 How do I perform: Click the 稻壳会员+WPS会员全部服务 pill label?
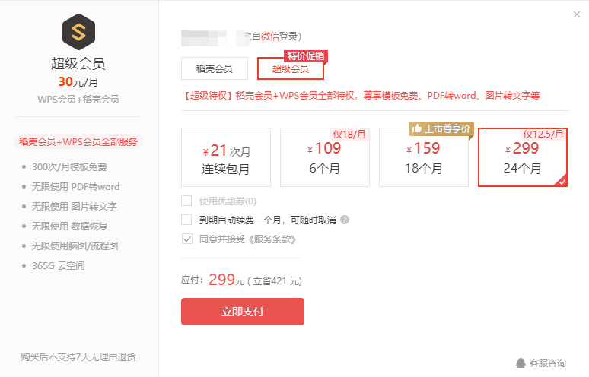[78, 142]
